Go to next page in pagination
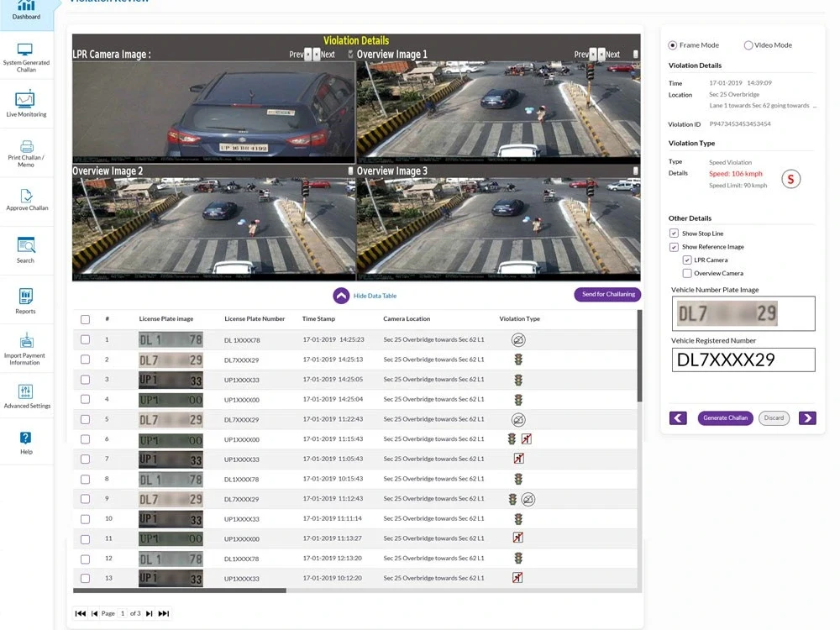Image resolution: width=840 pixels, height=630 pixels. (x=150, y=613)
